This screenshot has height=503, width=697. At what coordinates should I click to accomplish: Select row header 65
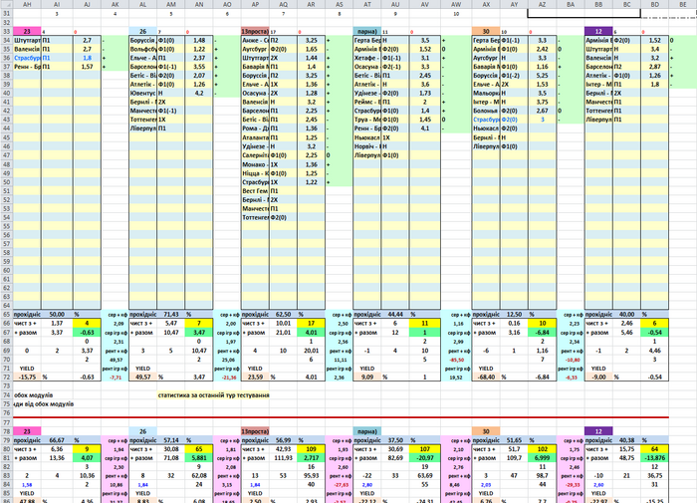tap(6, 314)
